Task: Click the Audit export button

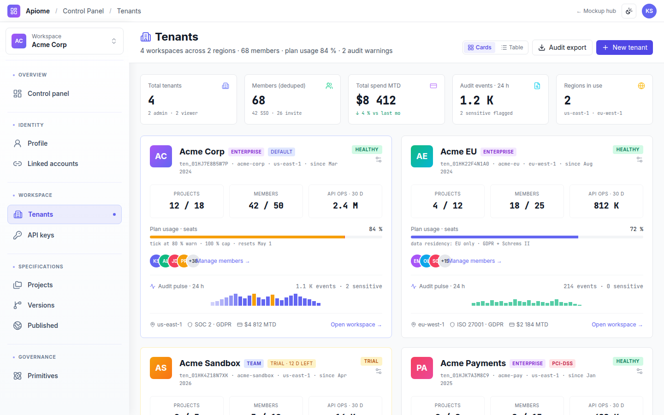Action: tap(562, 47)
